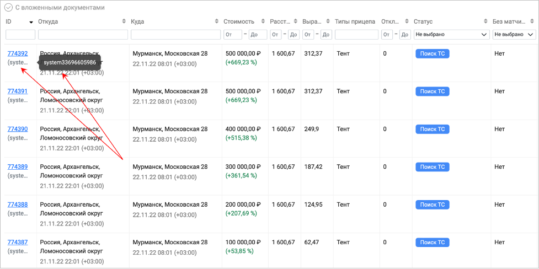Sort by Выручка column sort icon
The image size is (539, 269).
(328, 21)
